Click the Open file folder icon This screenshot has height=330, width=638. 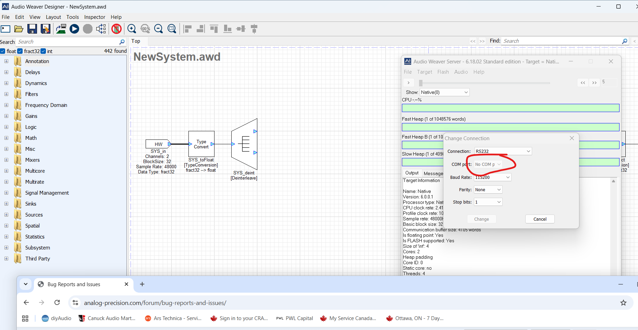click(19, 29)
